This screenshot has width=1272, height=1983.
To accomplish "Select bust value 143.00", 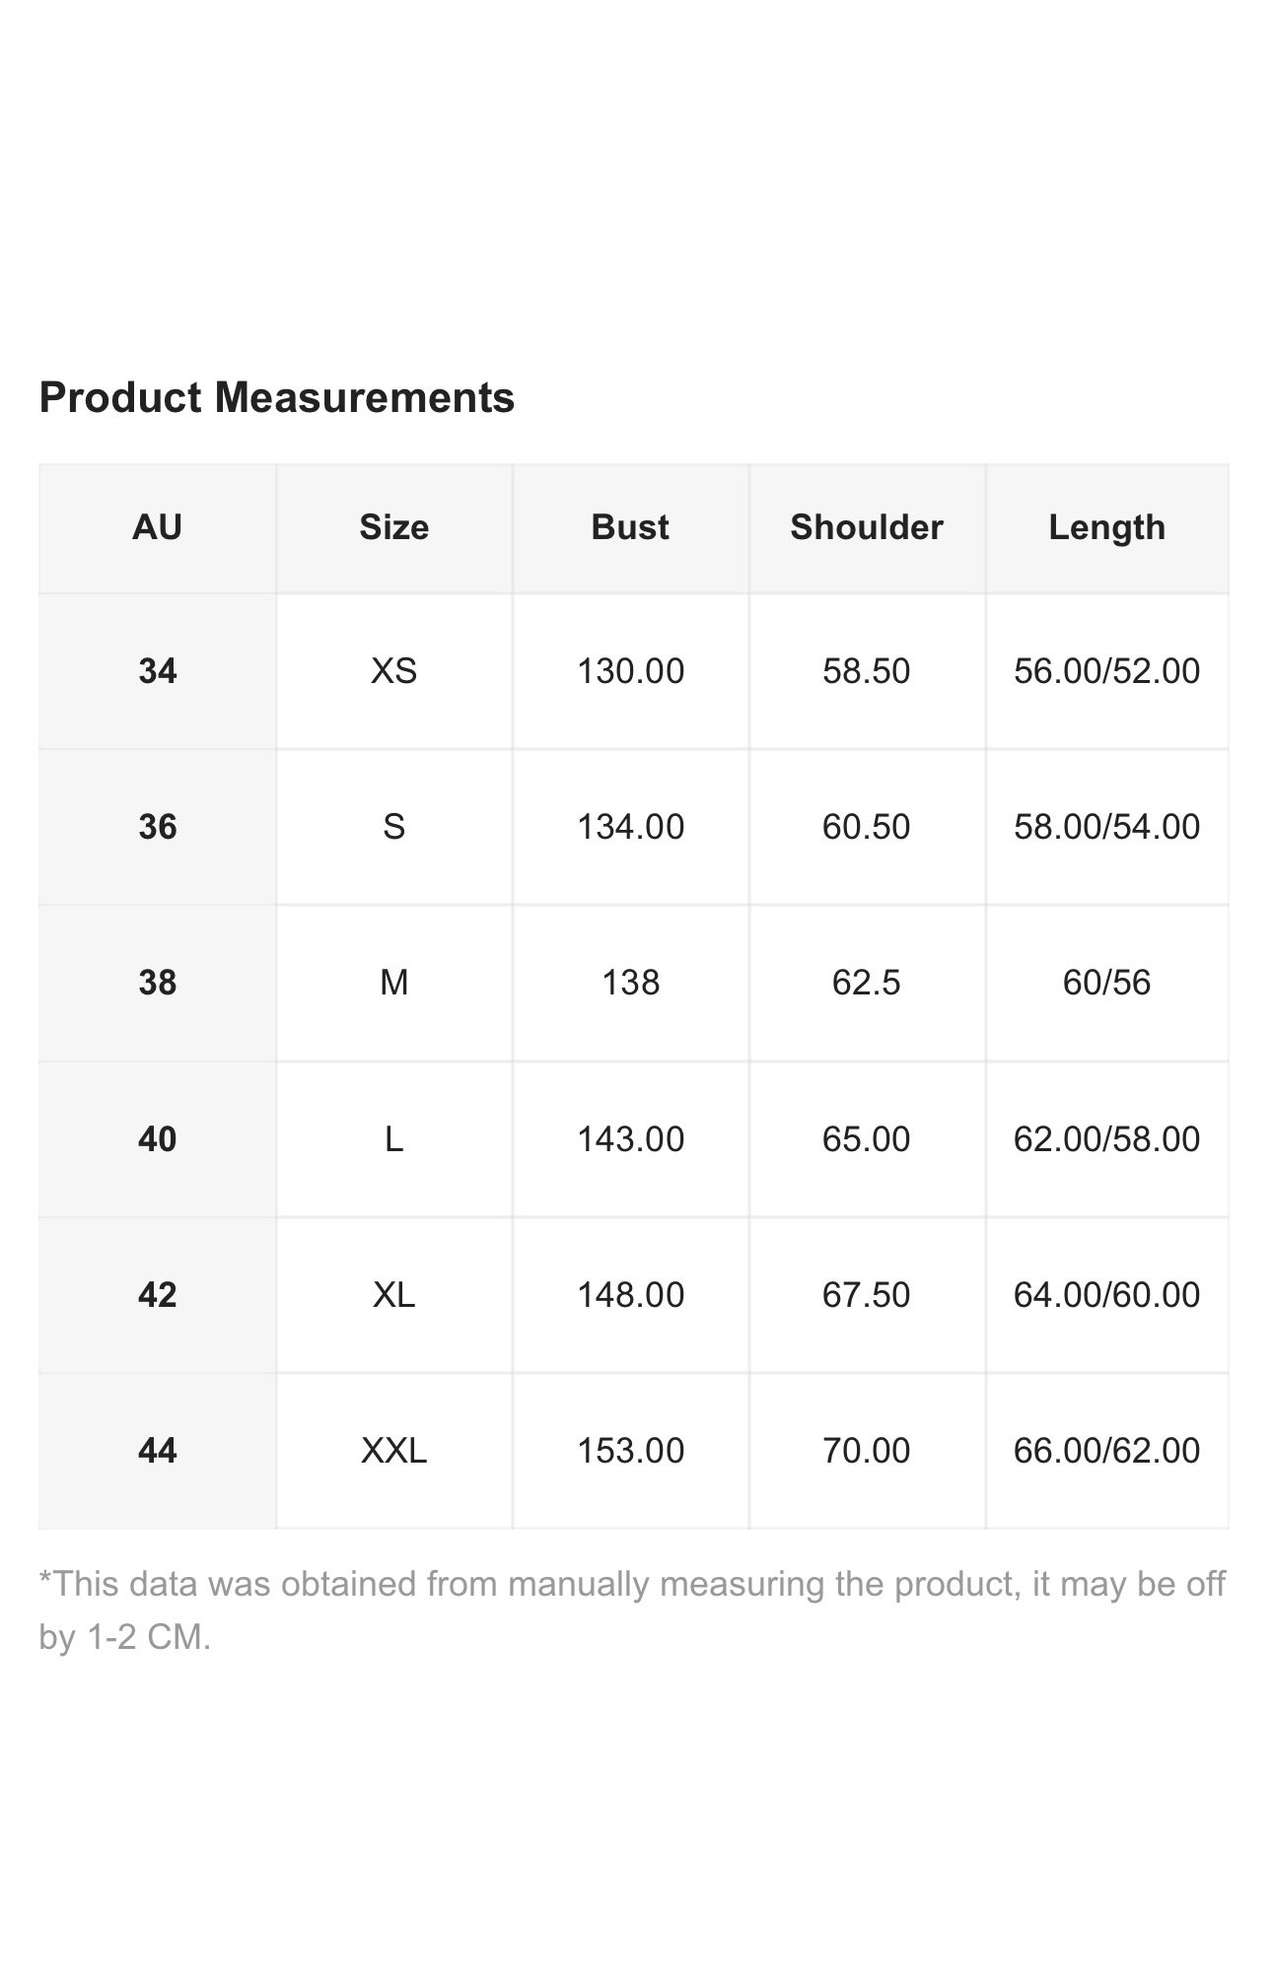I will click(x=630, y=1139).
